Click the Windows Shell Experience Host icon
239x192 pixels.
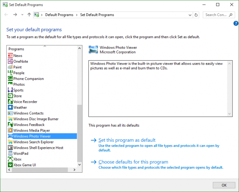tap(10, 148)
